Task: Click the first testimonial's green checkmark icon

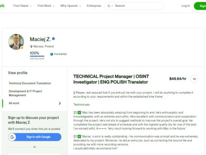Action: tap(79, 112)
